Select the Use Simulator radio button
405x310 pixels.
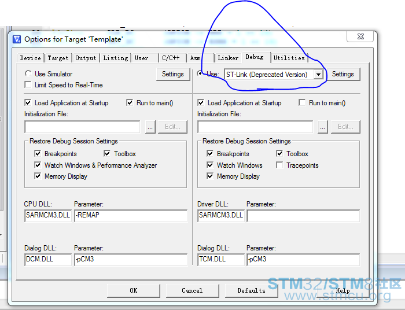[x=28, y=73]
